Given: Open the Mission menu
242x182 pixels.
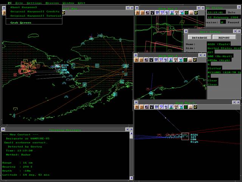Looking at the screenshot, I should [52, 3].
